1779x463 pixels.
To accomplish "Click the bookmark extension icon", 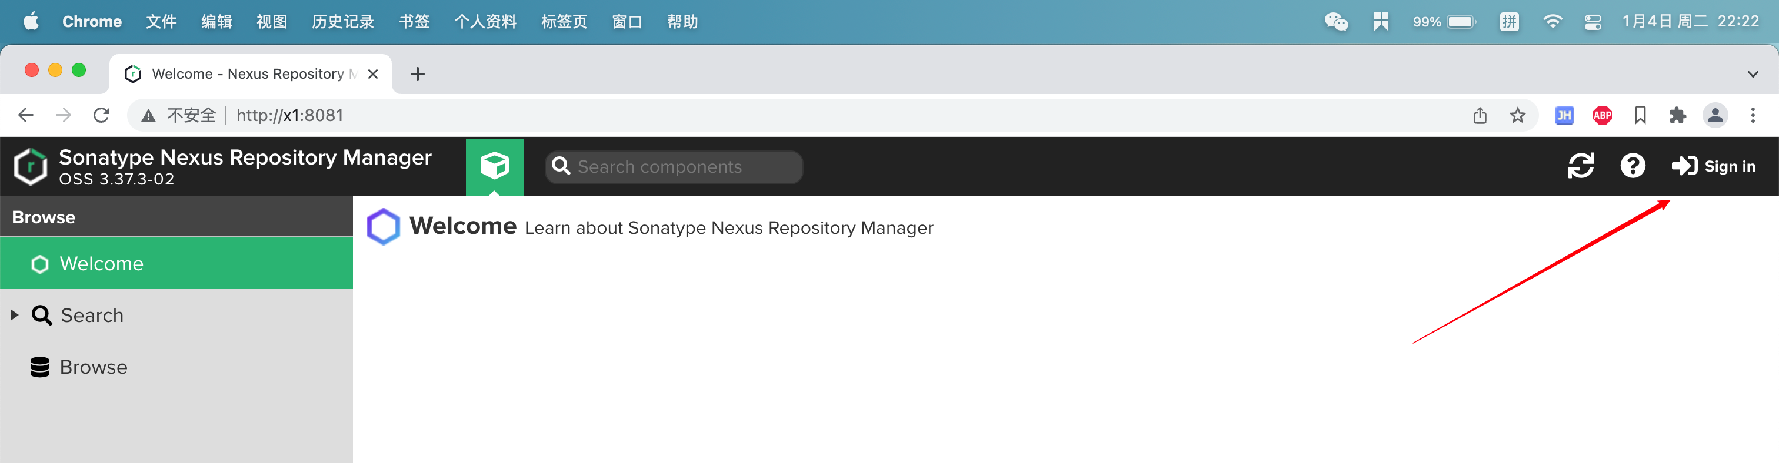I will click(1640, 115).
